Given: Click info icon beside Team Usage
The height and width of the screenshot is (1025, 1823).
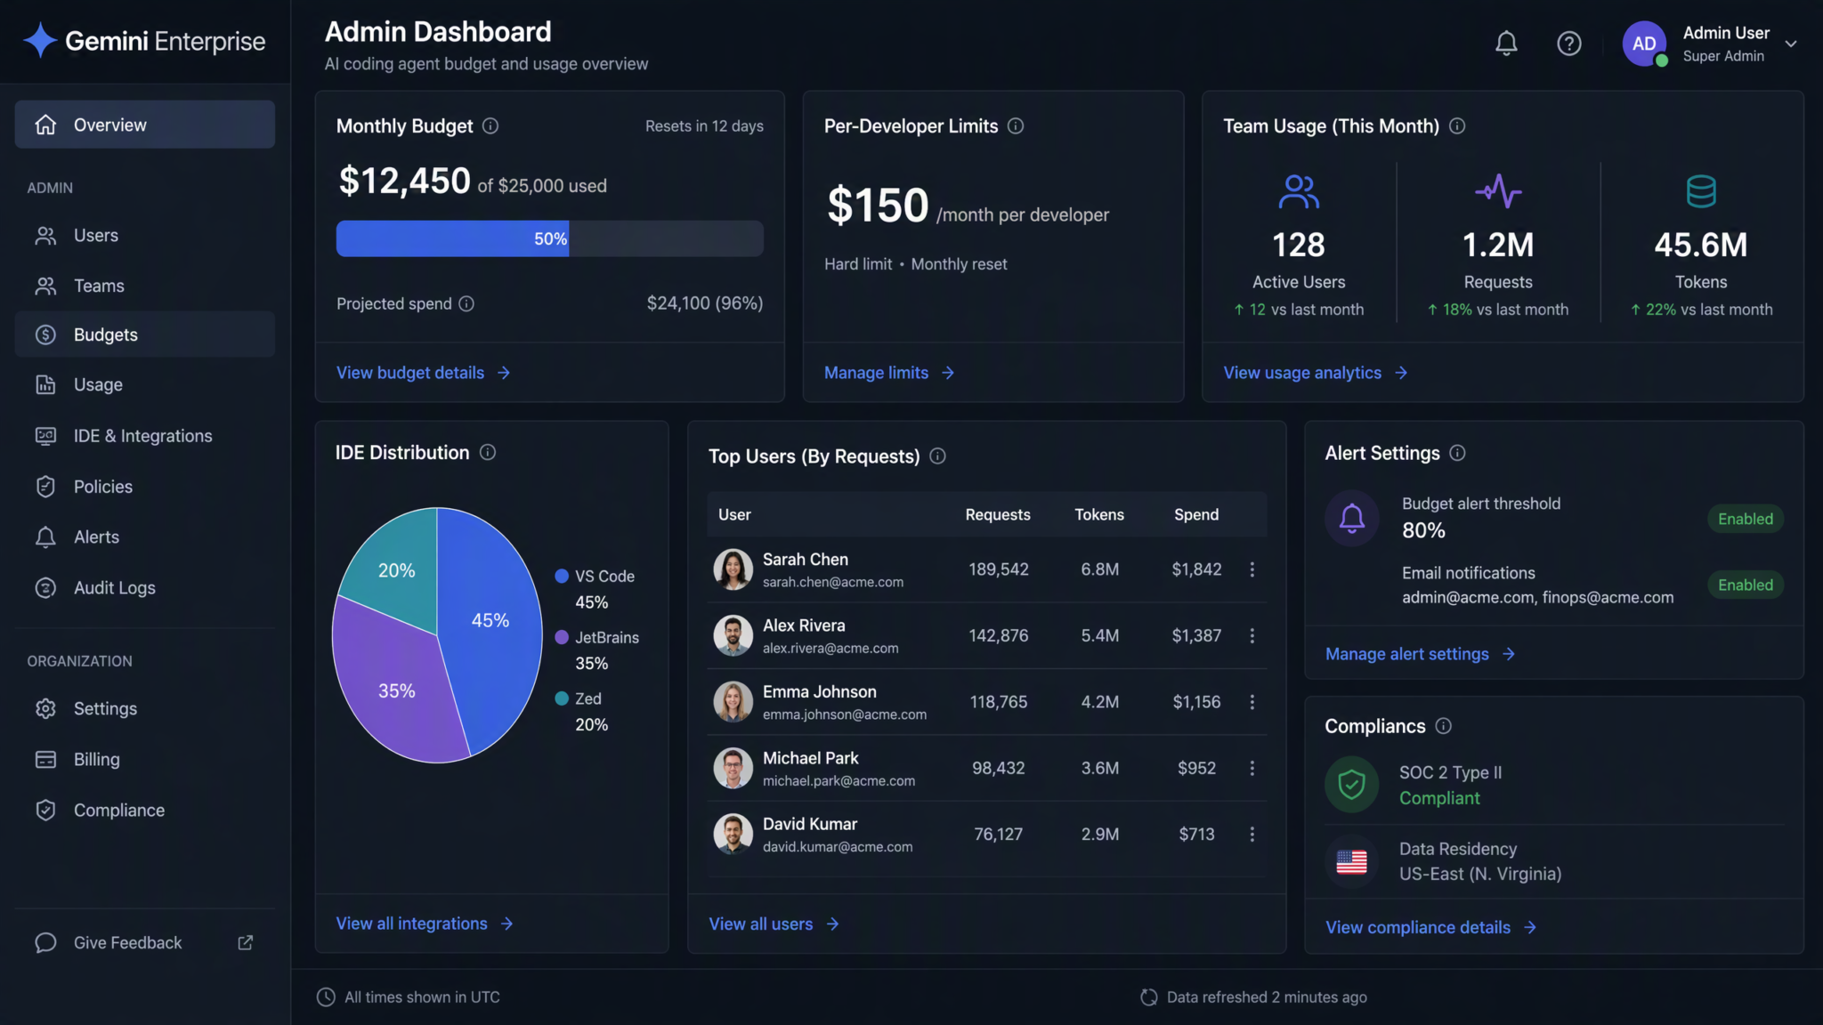Looking at the screenshot, I should [1457, 125].
